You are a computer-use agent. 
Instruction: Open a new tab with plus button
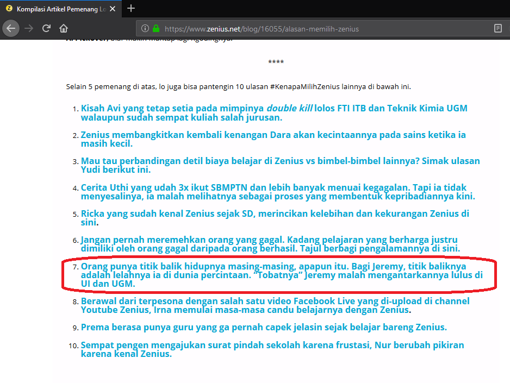point(130,9)
